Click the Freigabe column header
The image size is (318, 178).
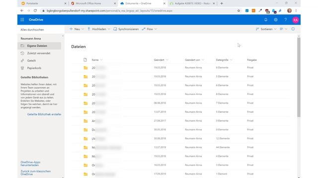pyautogui.click(x=252, y=60)
